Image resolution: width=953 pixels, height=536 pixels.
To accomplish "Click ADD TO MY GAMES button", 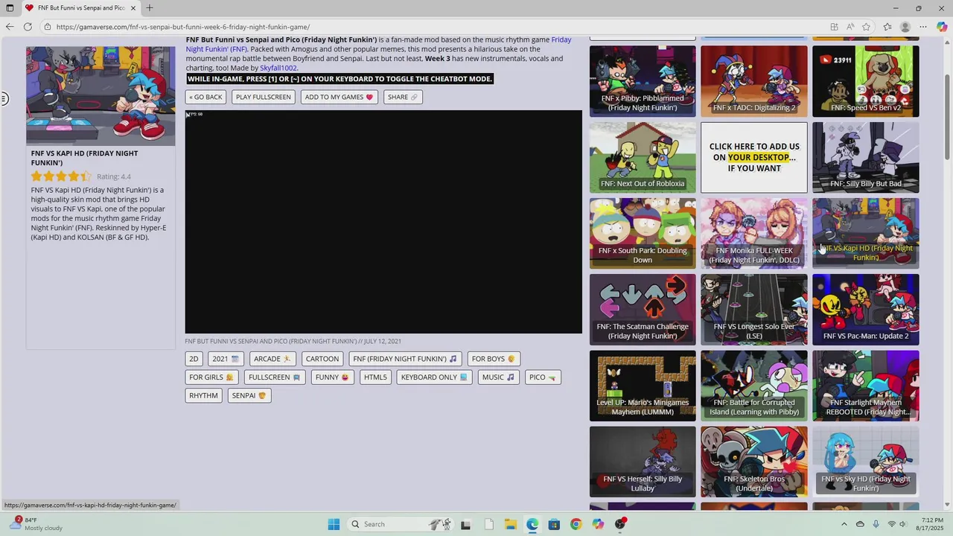I will [x=339, y=97].
